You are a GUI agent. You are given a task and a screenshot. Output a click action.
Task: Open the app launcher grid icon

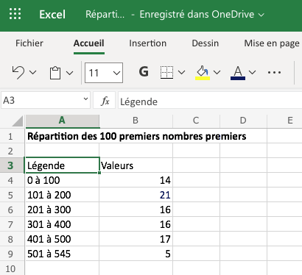(15, 14)
